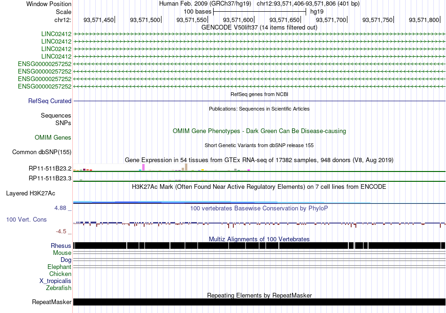Screen dimensions: 446x313
Task: Click the Zebrafish species label
Action: (x=59, y=288)
